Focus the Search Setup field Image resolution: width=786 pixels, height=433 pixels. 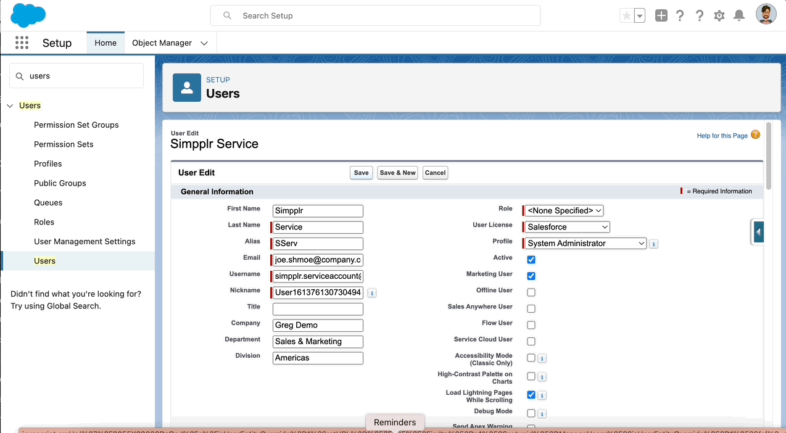[375, 15]
